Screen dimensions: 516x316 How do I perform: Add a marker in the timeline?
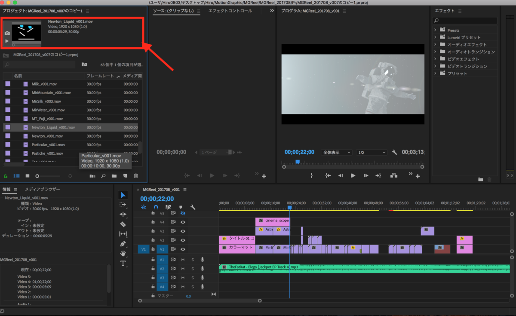click(181, 207)
